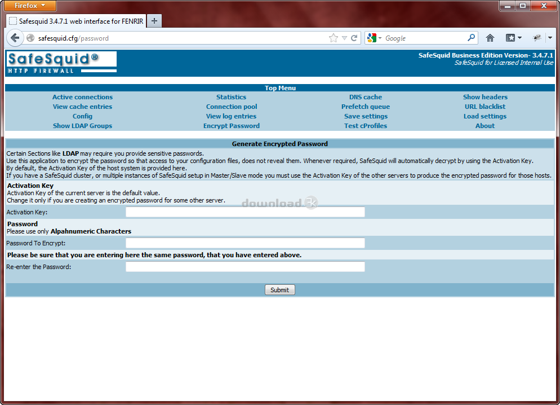Open View cache entries link

[x=82, y=107]
